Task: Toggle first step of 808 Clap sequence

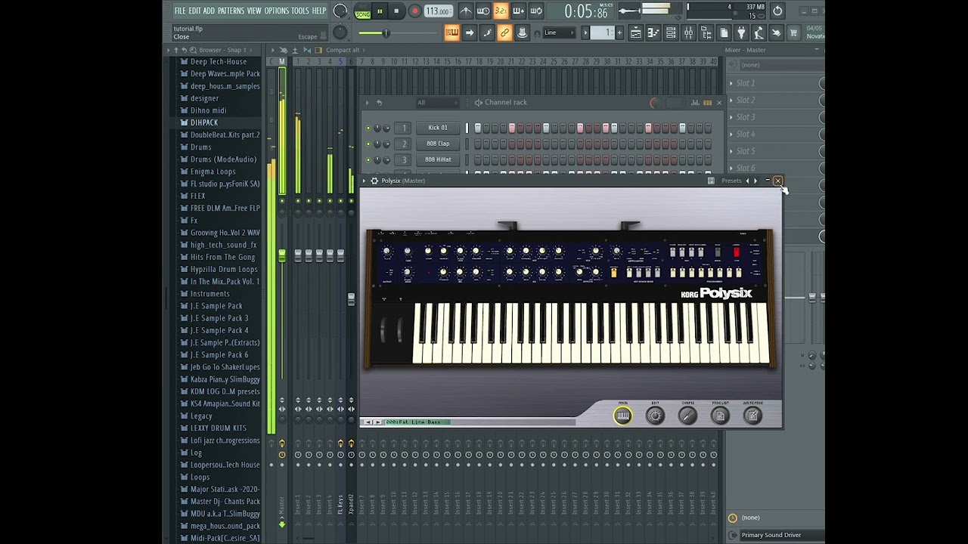Action: pos(477,144)
